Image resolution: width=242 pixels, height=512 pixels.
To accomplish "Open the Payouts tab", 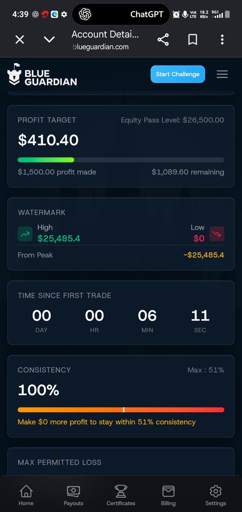I will (74, 495).
